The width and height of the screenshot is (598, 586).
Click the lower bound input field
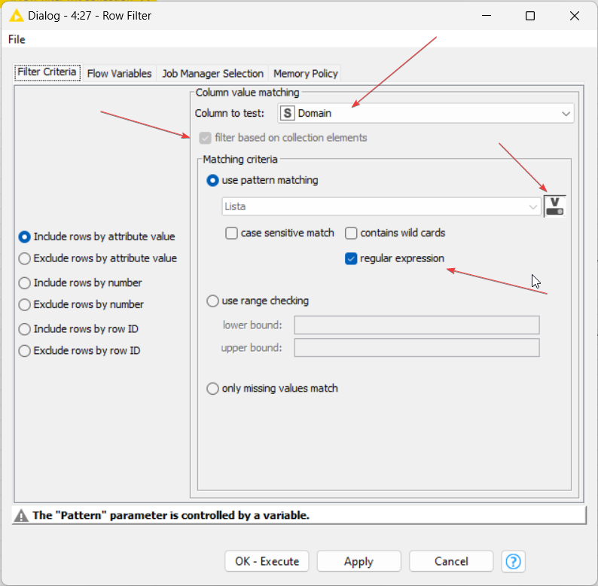(416, 325)
